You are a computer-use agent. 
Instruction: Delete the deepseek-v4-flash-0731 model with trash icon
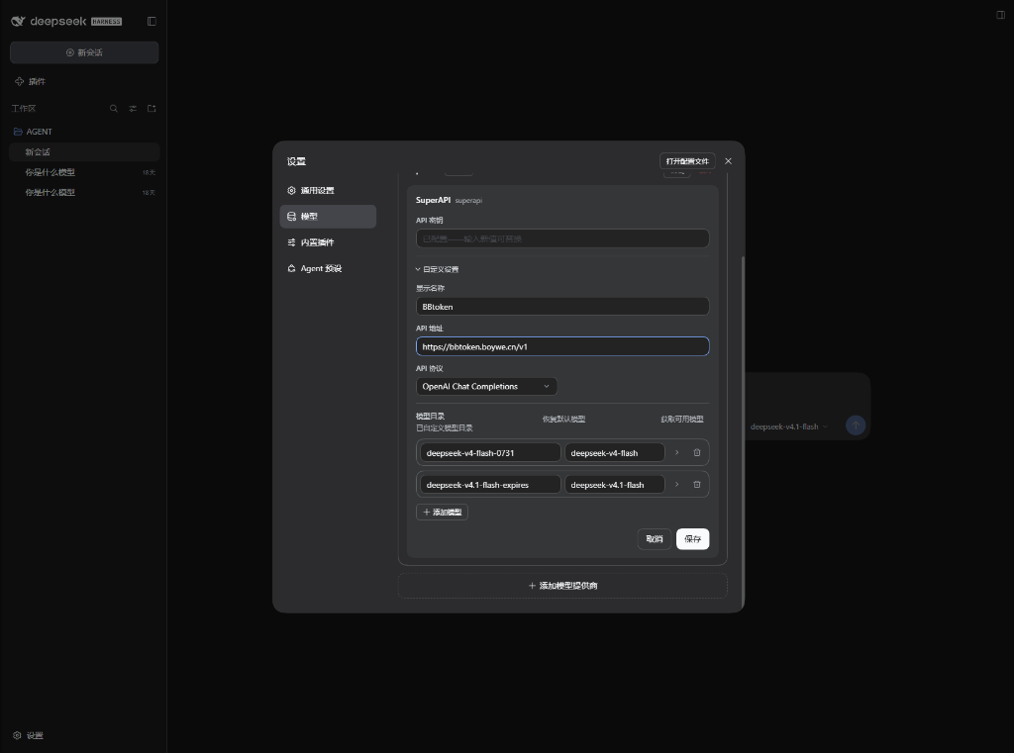697,452
